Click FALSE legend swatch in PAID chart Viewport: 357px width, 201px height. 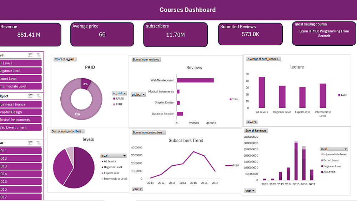click(114, 99)
